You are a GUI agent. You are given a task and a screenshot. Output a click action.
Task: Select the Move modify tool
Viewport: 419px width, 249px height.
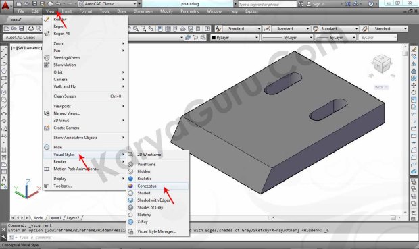tap(414, 86)
